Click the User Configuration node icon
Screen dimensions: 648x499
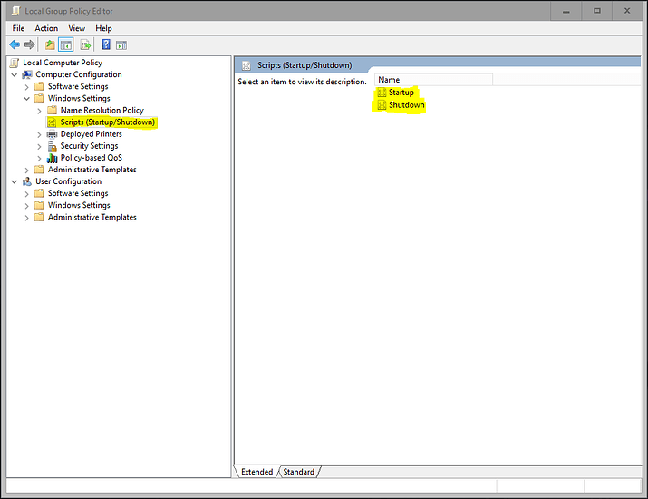tap(27, 181)
